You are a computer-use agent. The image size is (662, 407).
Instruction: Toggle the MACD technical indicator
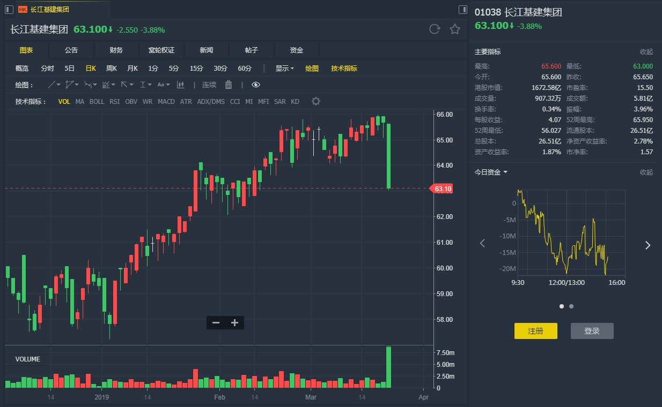click(x=166, y=101)
